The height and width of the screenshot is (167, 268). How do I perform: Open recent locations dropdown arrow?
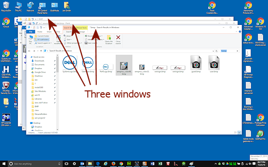pos(38,51)
